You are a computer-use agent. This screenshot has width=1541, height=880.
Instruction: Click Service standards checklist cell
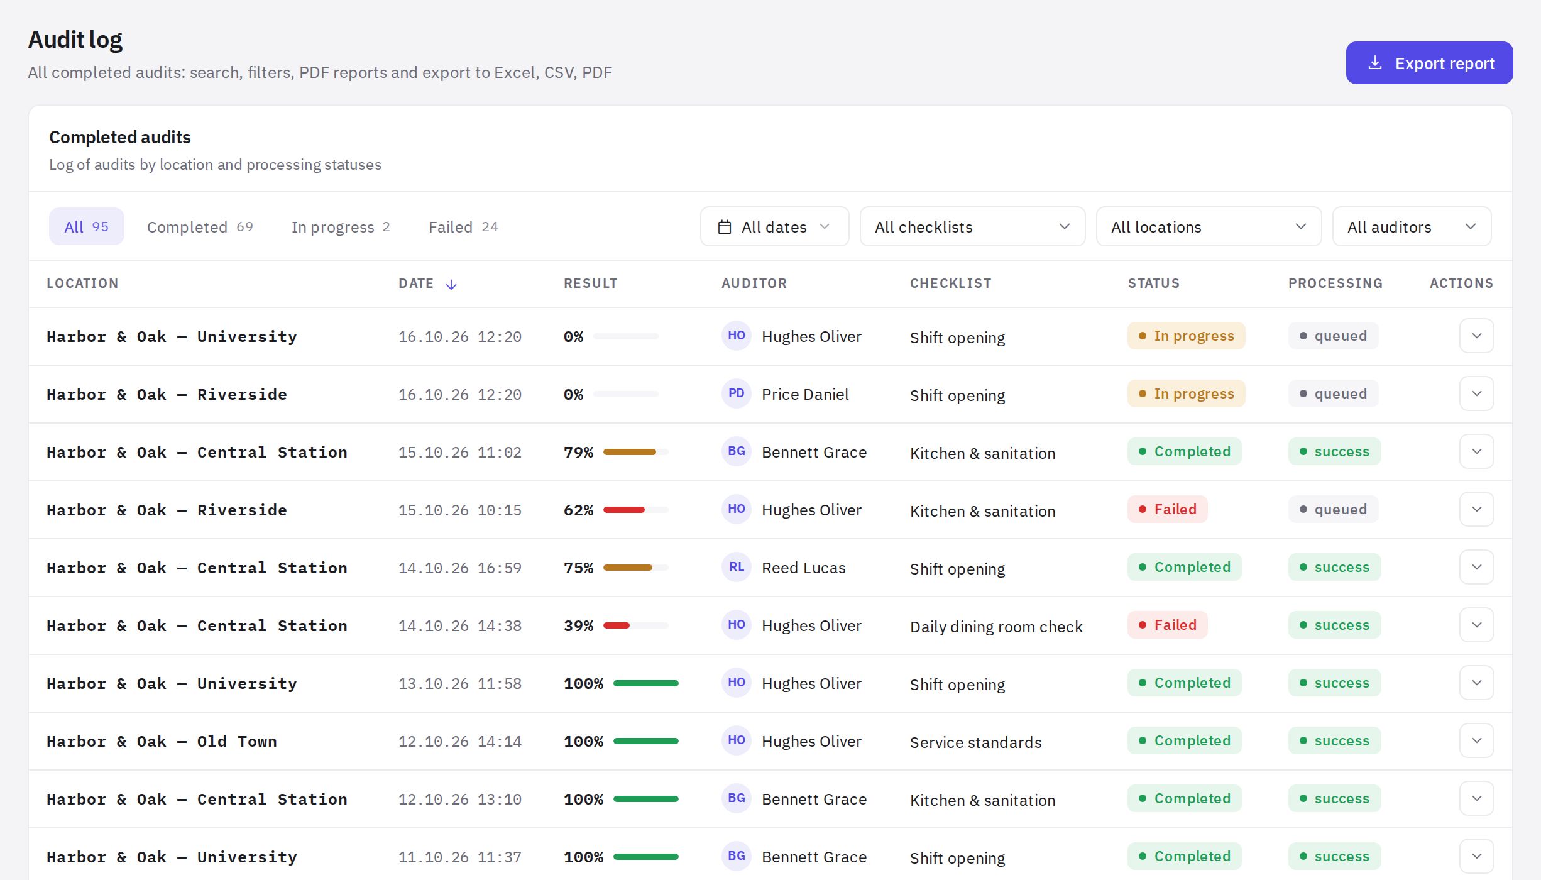coord(975,742)
